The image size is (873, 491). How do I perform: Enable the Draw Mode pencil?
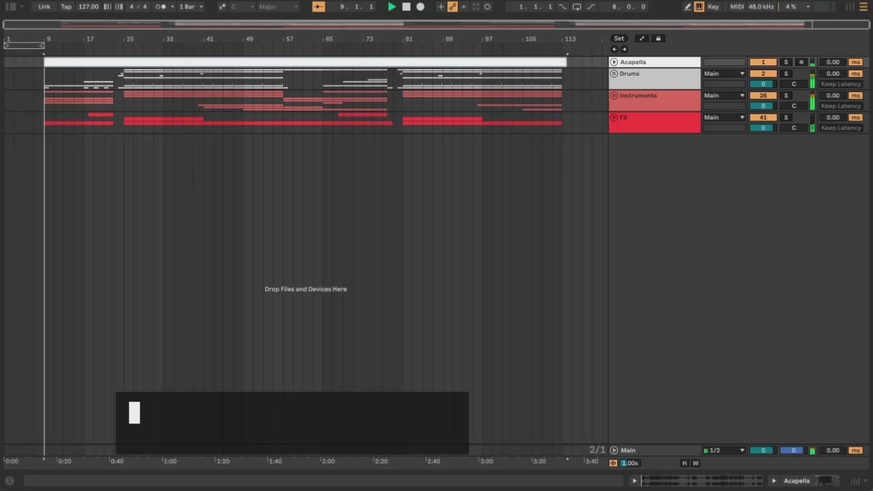687,7
